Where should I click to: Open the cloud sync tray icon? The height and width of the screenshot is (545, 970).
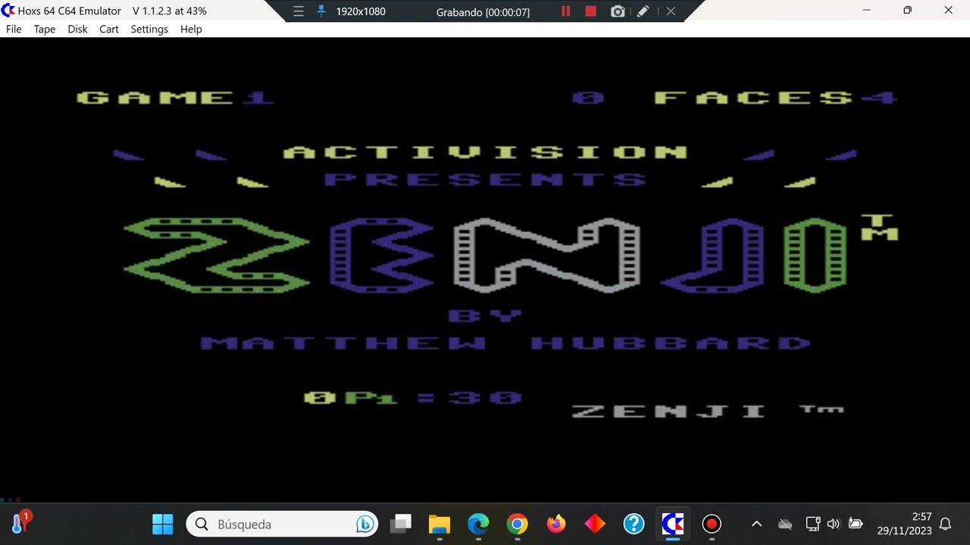(x=785, y=524)
